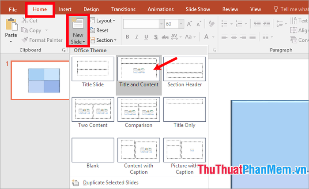Open Clipboard pane dialog launcher
Screen dimensions: 309x189
point(64,51)
